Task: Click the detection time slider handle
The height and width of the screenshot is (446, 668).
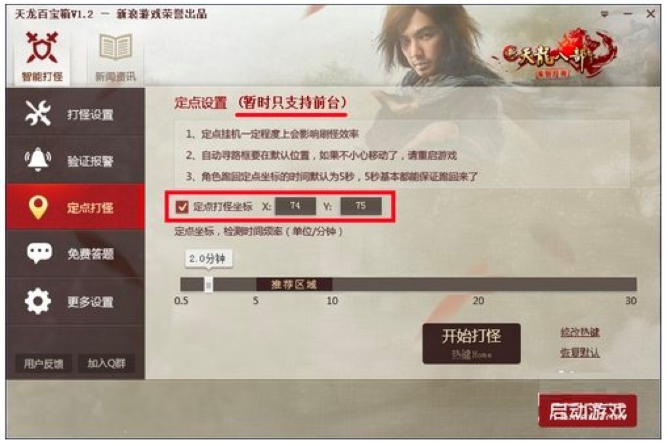Action: tap(208, 284)
